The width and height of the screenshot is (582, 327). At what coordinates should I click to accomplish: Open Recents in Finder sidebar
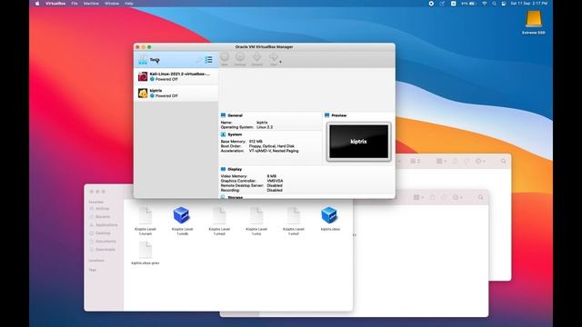[x=99, y=216]
